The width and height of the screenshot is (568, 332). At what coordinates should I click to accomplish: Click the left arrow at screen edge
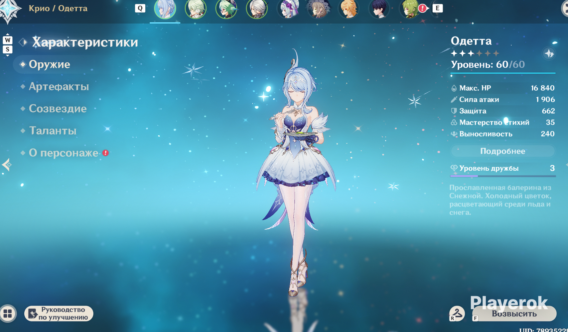pyautogui.click(x=6, y=165)
